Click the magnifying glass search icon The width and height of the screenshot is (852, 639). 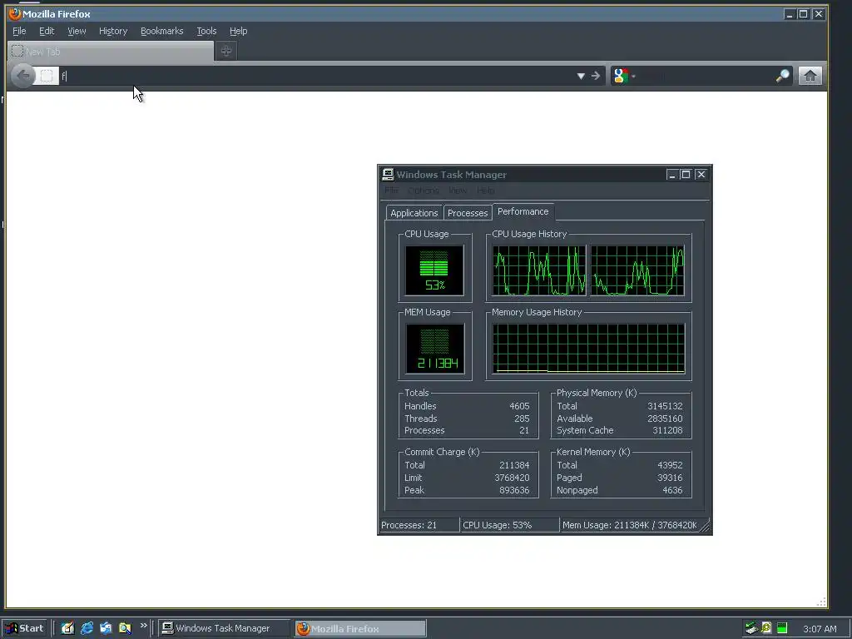click(782, 76)
